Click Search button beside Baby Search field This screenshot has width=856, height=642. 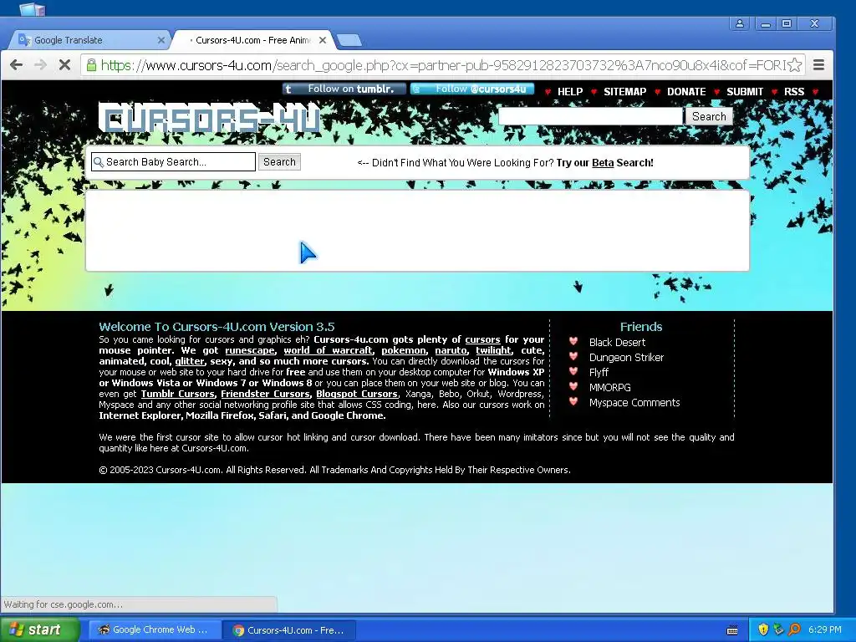point(279,161)
